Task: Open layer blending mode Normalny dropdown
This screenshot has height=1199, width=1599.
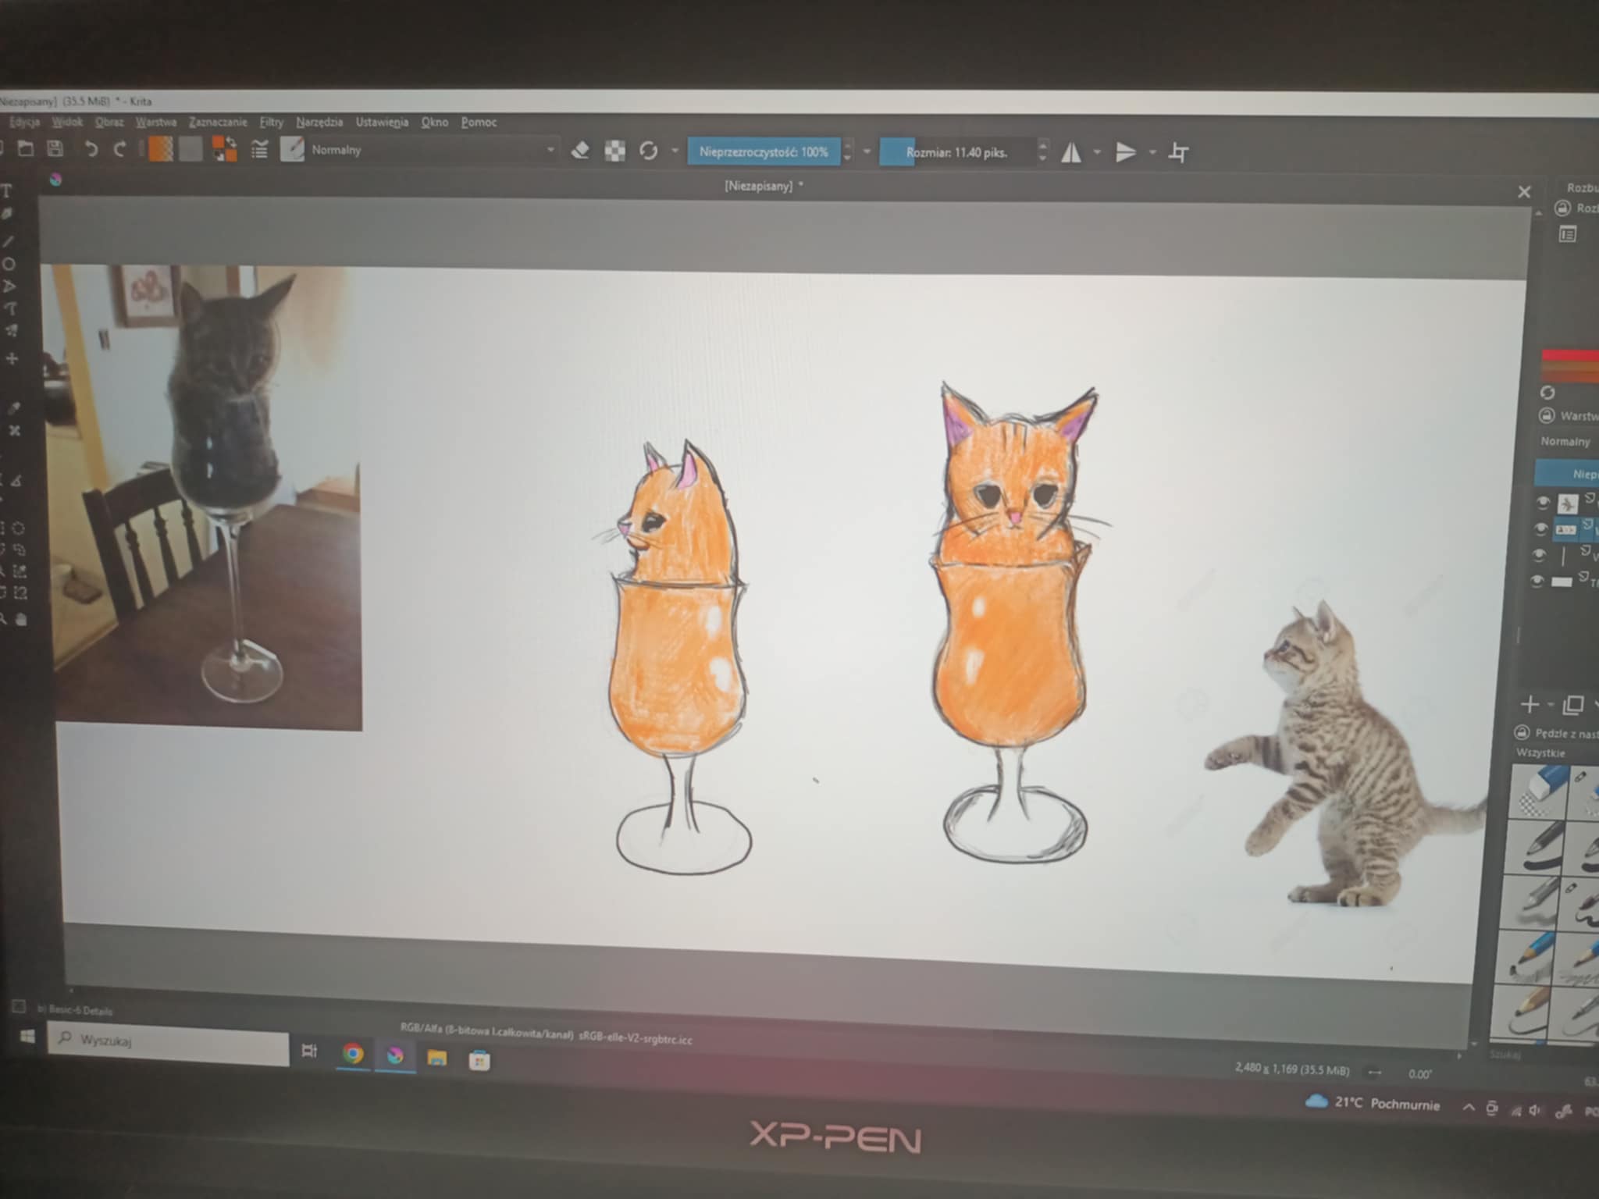Action: (x=1567, y=441)
